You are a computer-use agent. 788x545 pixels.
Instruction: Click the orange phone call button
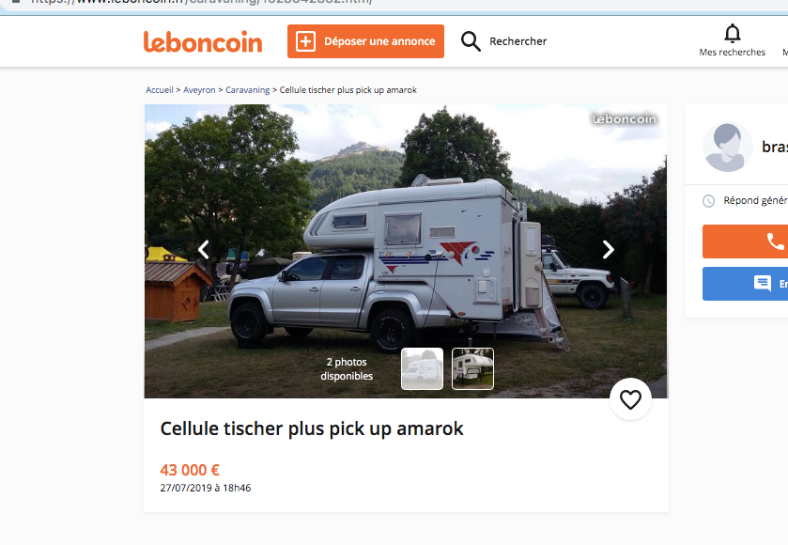(x=746, y=241)
